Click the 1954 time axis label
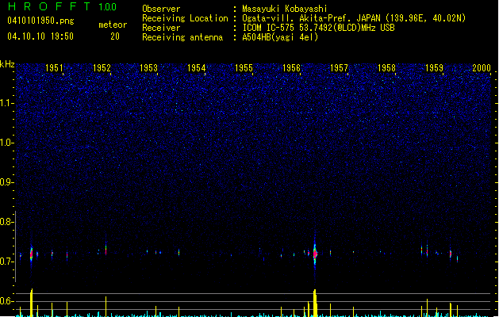Viewport: 499px width, 317px height. [x=197, y=67]
